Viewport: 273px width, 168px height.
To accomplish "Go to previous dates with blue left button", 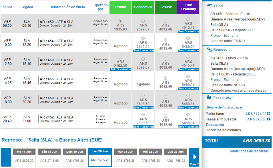I will point(6,157).
